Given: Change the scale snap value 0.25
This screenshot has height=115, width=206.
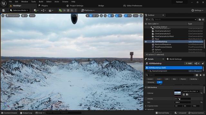Looking at the screenshot, I should (x=129, y=16).
